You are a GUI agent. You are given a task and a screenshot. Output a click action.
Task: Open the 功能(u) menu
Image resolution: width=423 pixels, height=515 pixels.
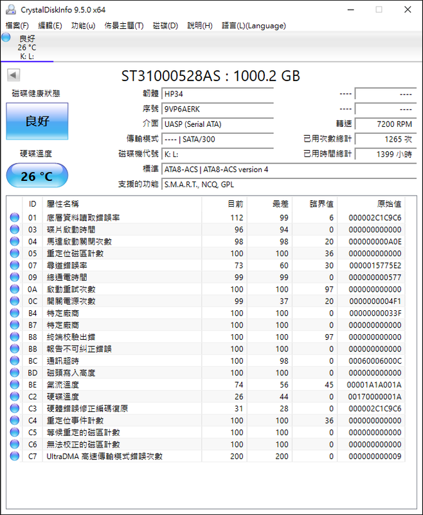pyautogui.click(x=84, y=26)
